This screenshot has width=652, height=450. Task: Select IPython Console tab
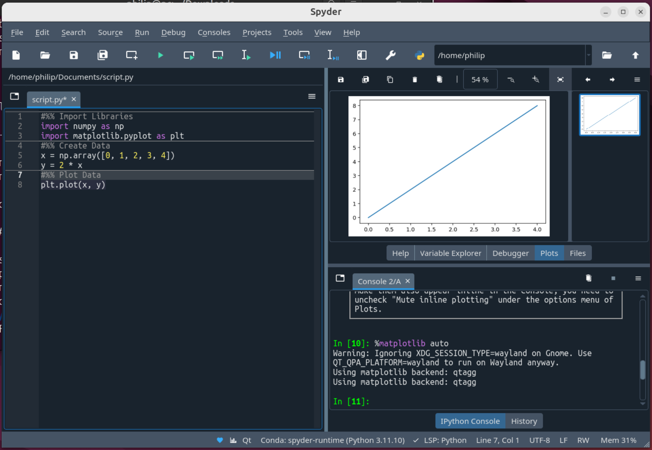pos(470,421)
